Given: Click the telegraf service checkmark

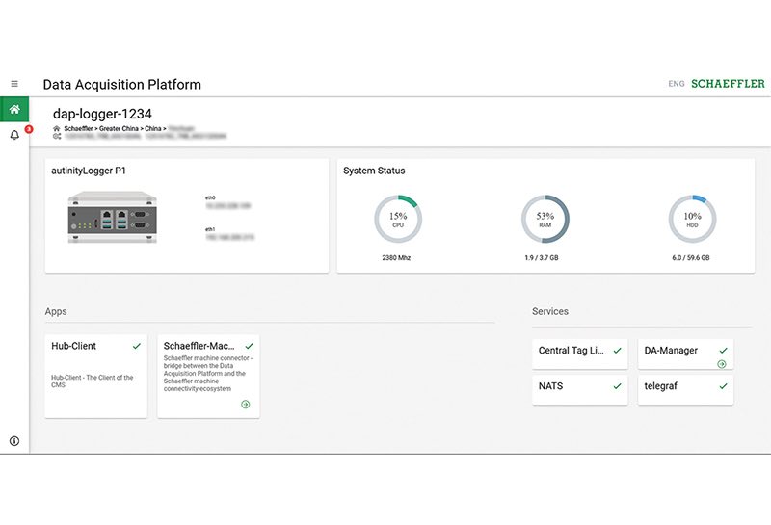Looking at the screenshot, I should click(x=723, y=386).
